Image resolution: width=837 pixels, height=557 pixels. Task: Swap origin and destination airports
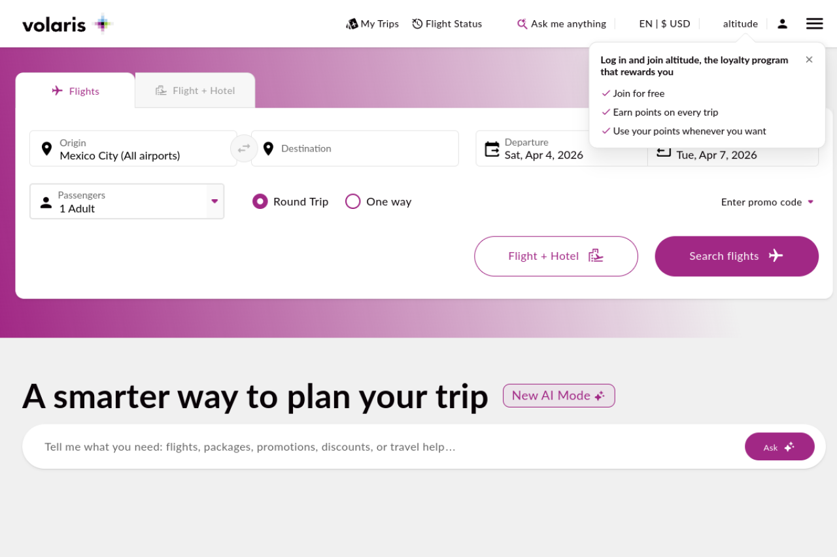(x=244, y=148)
